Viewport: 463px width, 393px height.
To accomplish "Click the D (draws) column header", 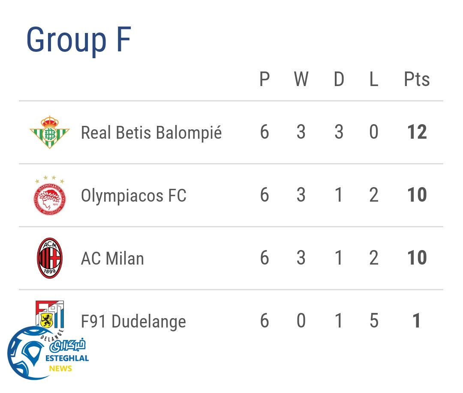I will click(339, 80).
